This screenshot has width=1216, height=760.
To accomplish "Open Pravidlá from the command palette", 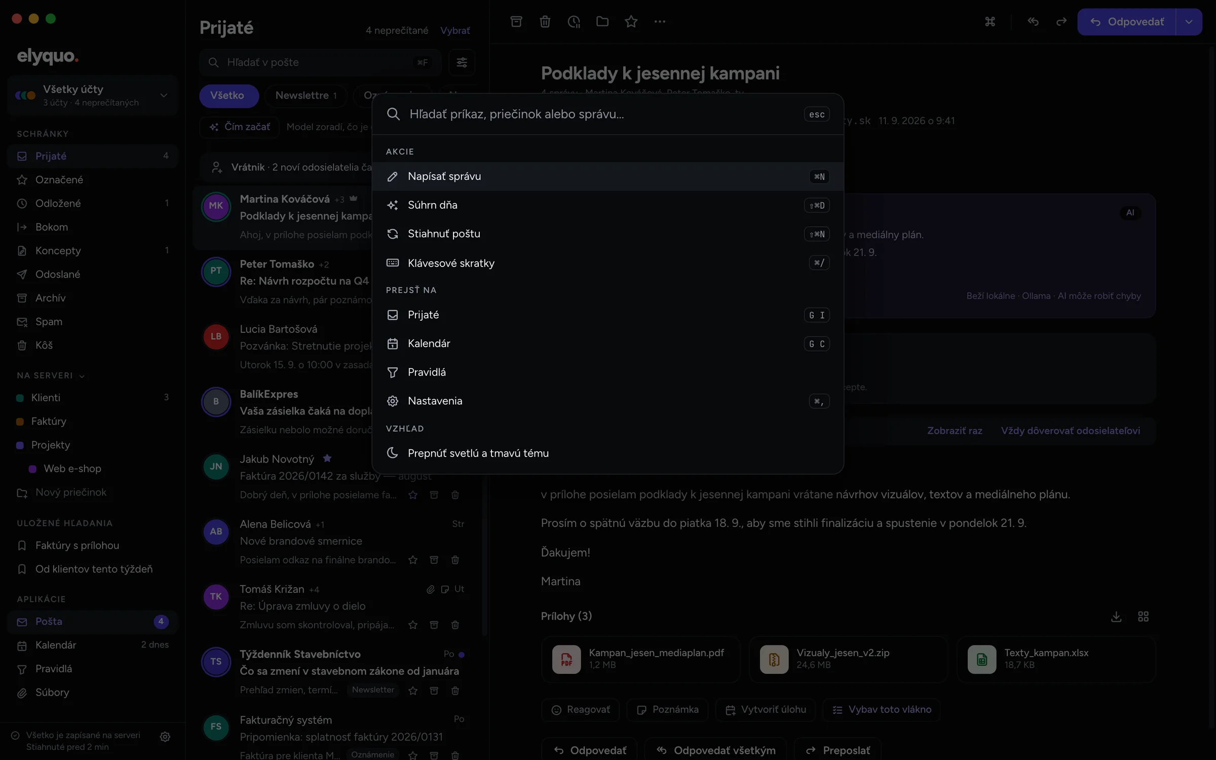I will click(x=607, y=372).
